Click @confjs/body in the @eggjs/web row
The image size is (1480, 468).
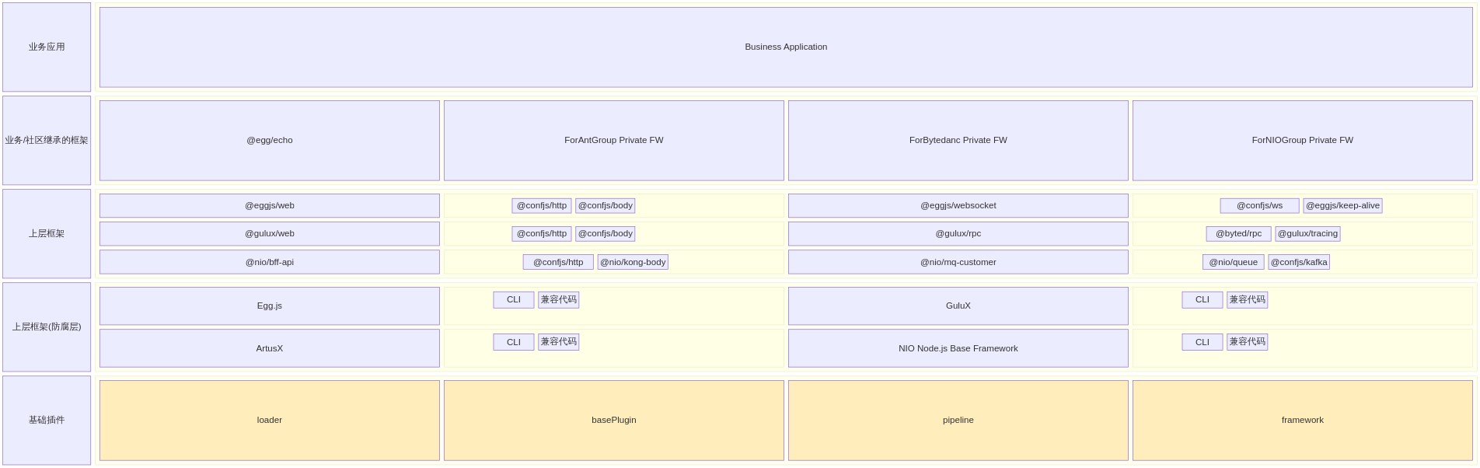click(x=606, y=206)
